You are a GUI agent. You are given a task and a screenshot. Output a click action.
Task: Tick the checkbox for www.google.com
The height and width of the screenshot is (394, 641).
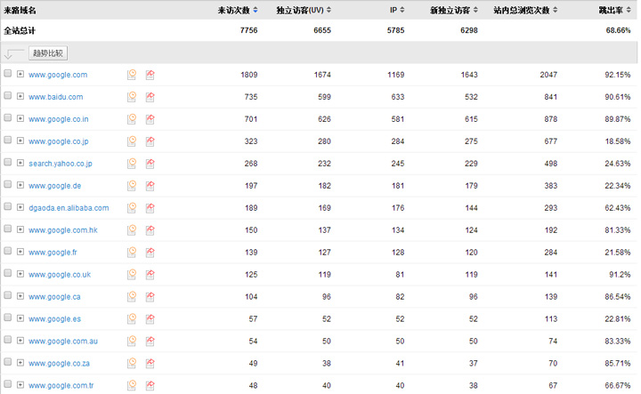click(8, 74)
